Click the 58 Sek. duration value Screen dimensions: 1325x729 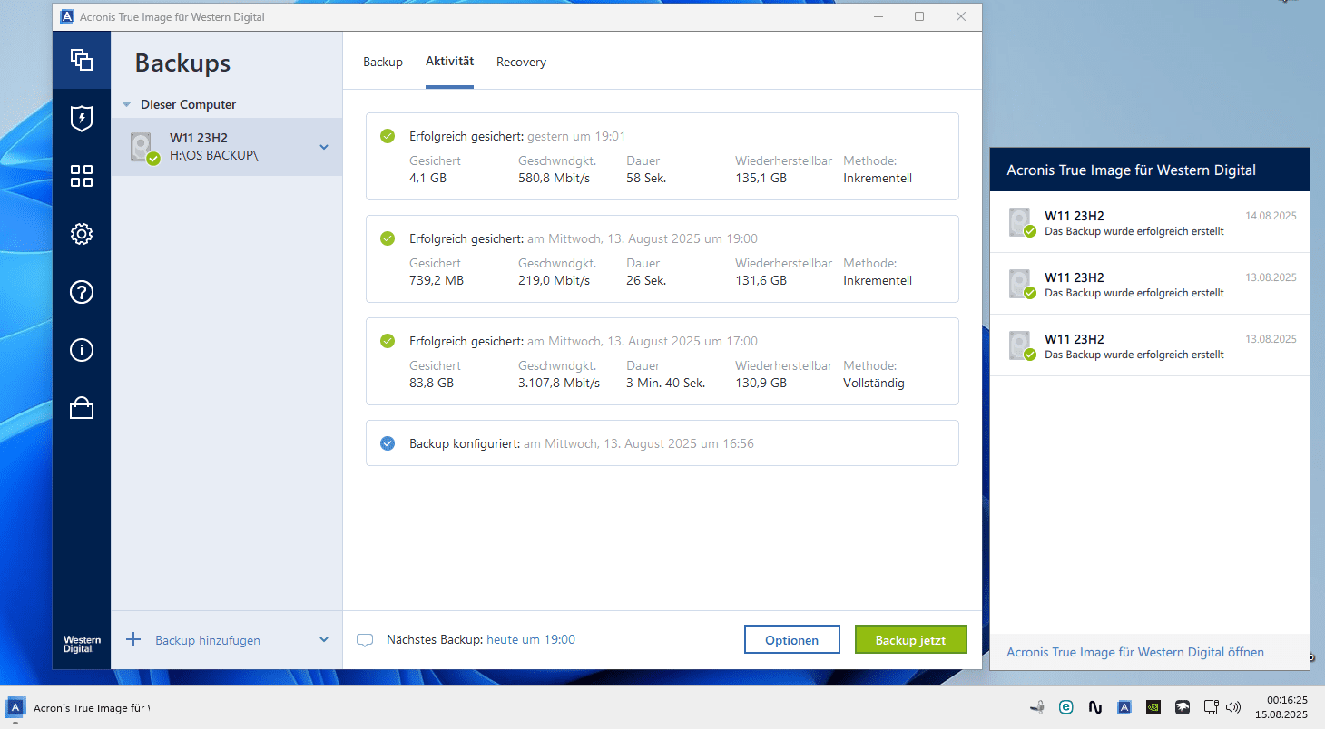coord(646,178)
